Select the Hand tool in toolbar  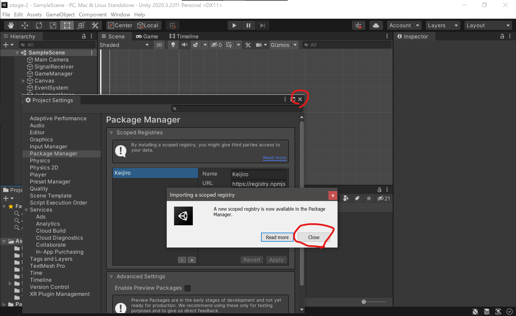[x=11, y=25]
